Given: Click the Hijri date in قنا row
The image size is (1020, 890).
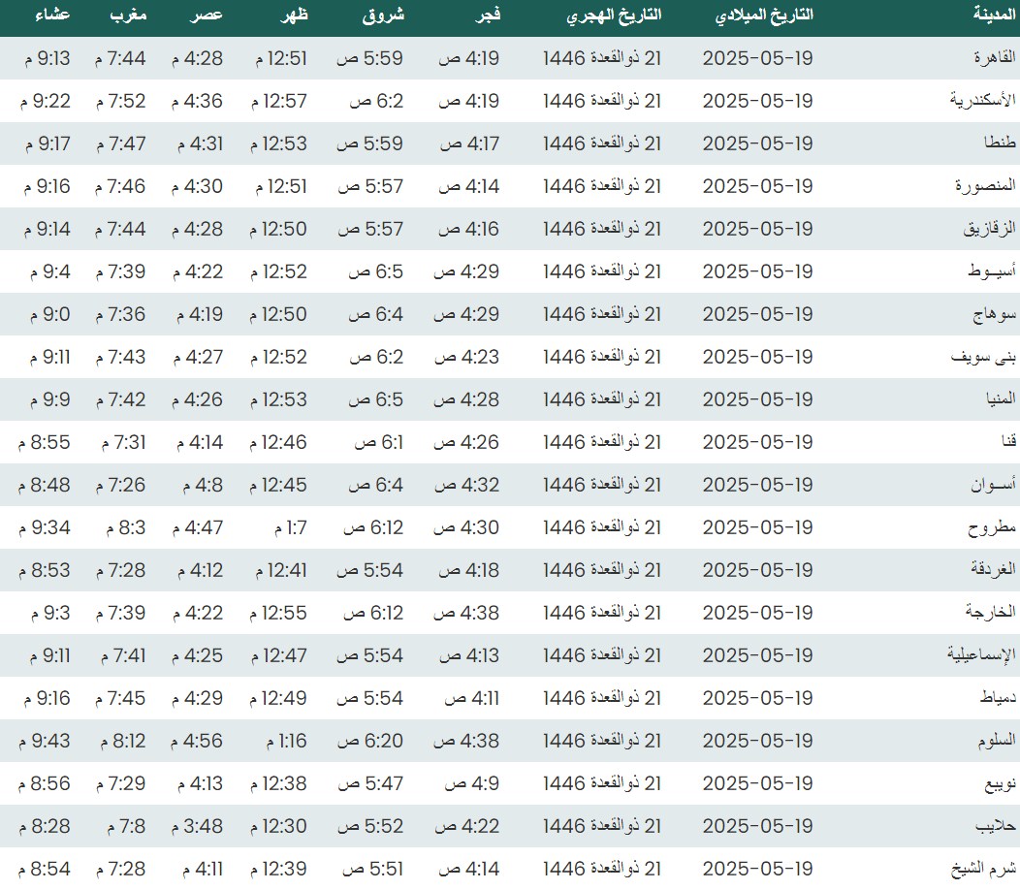Looking at the screenshot, I should pyautogui.click(x=601, y=442).
